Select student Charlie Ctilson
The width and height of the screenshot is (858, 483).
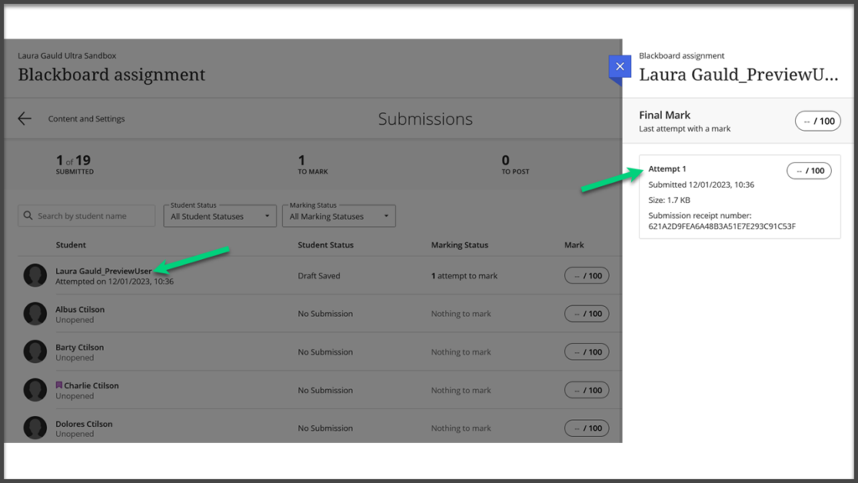pyautogui.click(x=91, y=386)
